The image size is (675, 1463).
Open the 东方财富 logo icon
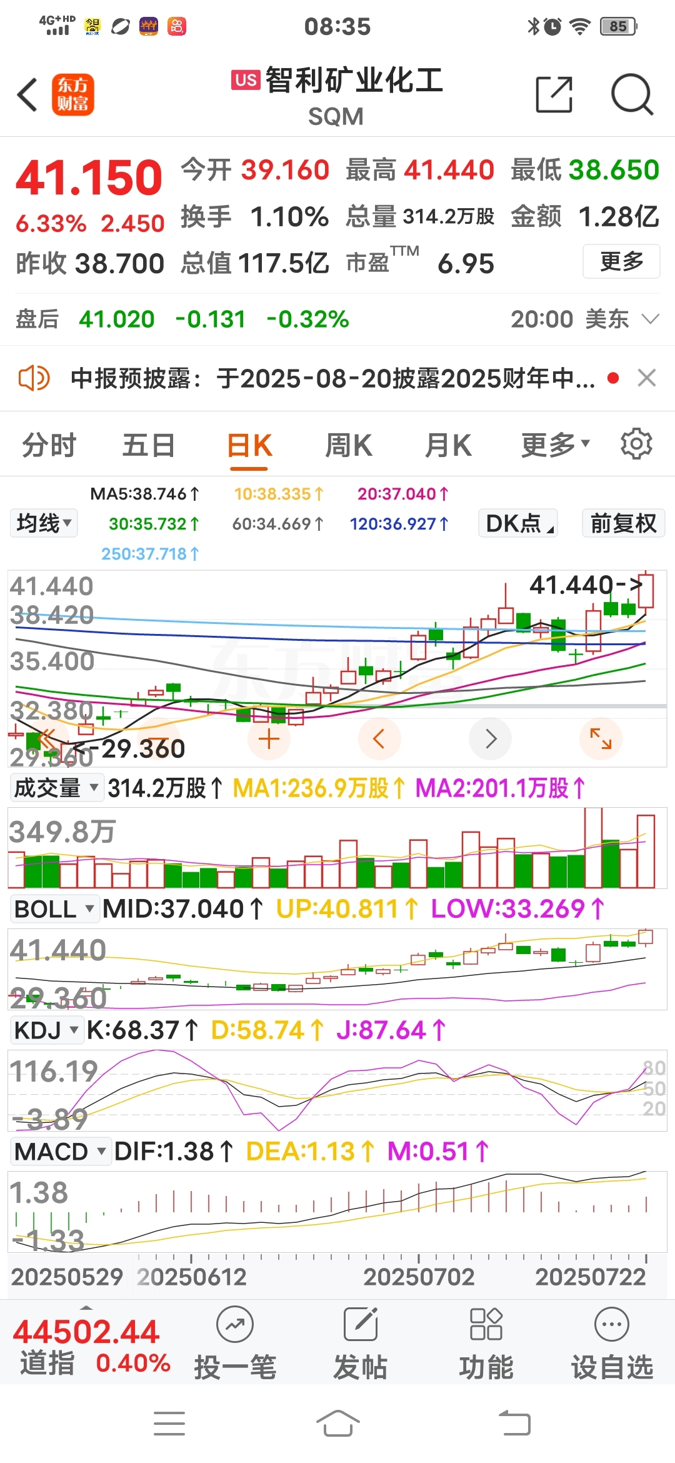coord(73,95)
